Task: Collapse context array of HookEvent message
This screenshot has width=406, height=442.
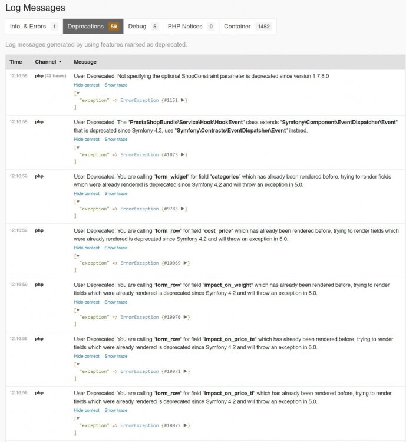Action: 78,147
